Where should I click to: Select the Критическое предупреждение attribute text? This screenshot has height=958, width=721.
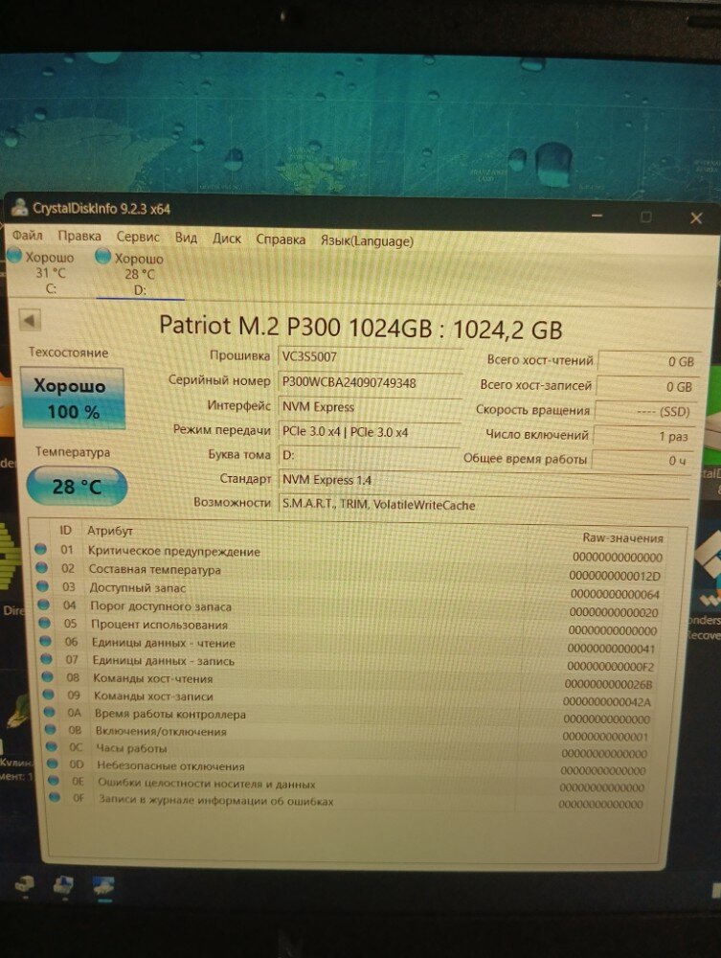pyautogui.click(x=174, y=551)
